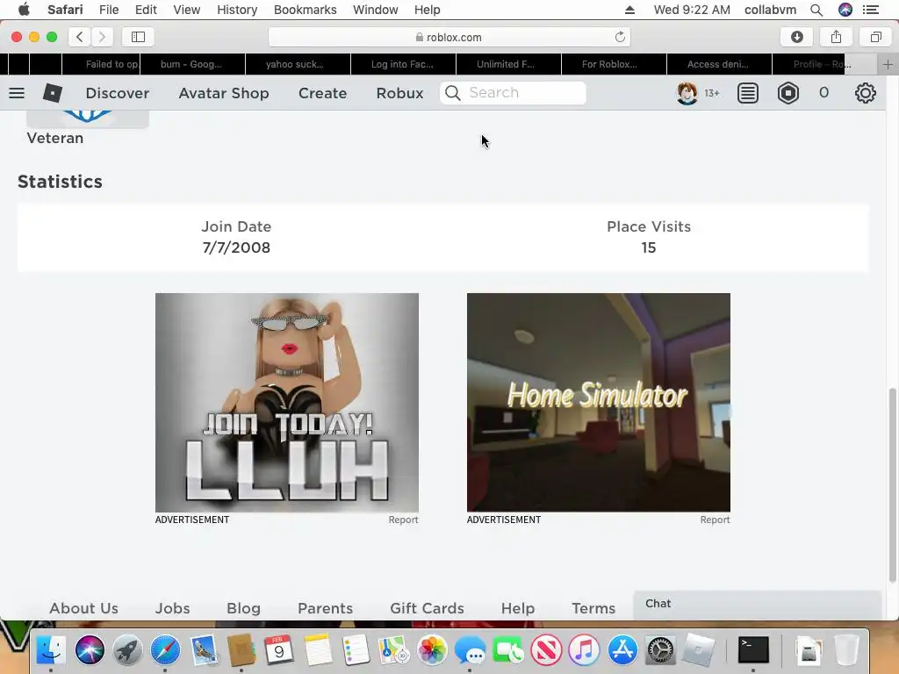Open the Terms footer link
The height and width of the screenshot is (674, 899).
pyautogui.click(x=593, y=608)
